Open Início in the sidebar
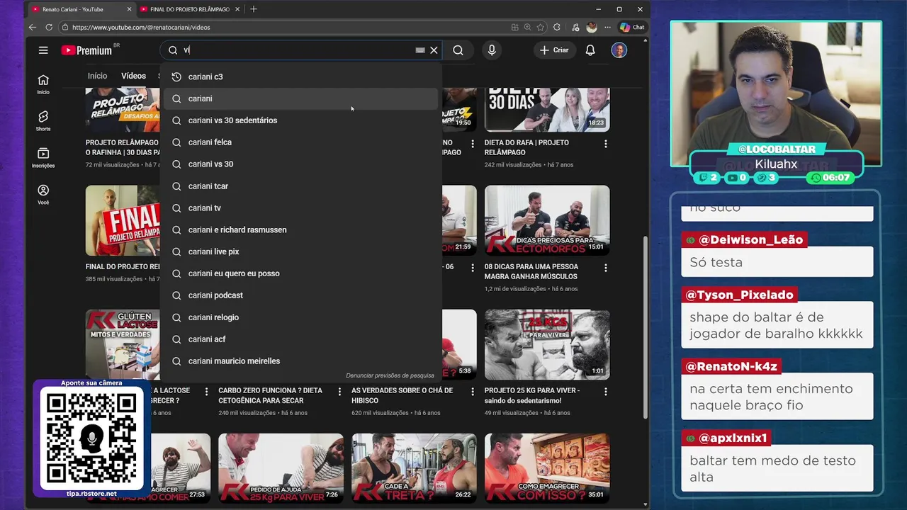Screen dimensions: 907x510 [x=43, y=84]
